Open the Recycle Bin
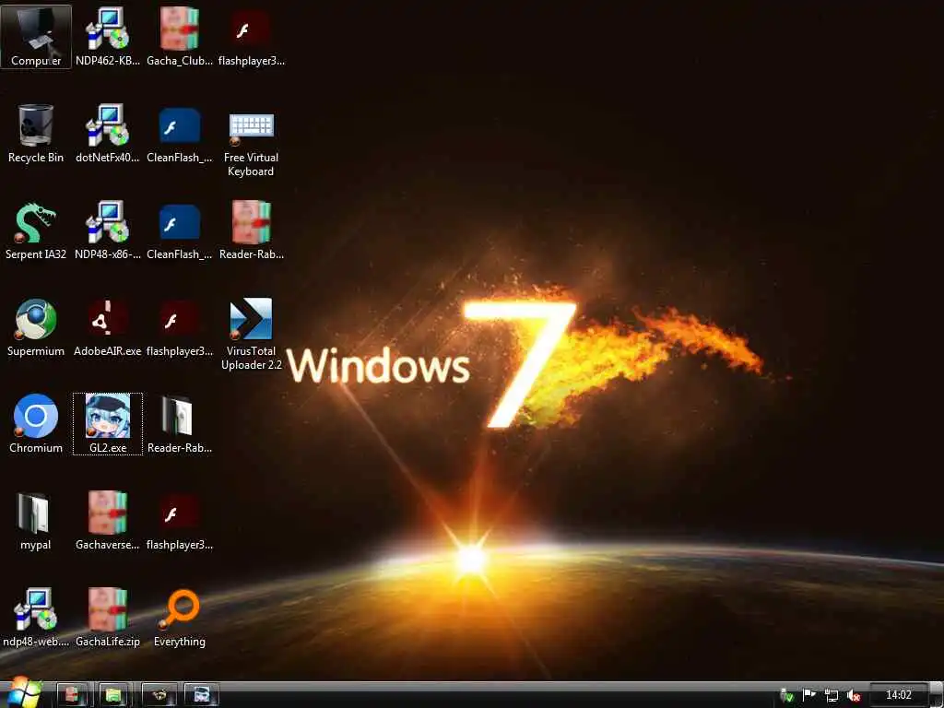Image resolution: width=944 pixels, height=708 pixels. (36, 134)
